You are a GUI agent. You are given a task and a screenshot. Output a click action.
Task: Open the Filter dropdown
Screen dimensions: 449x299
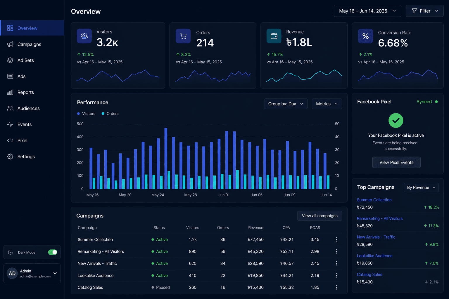425,11
